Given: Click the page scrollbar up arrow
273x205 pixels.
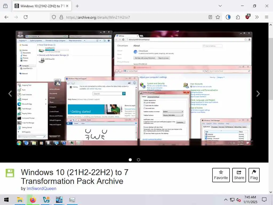Looking at the screenshot, I should pyautogui.click(x=271, y=25).
